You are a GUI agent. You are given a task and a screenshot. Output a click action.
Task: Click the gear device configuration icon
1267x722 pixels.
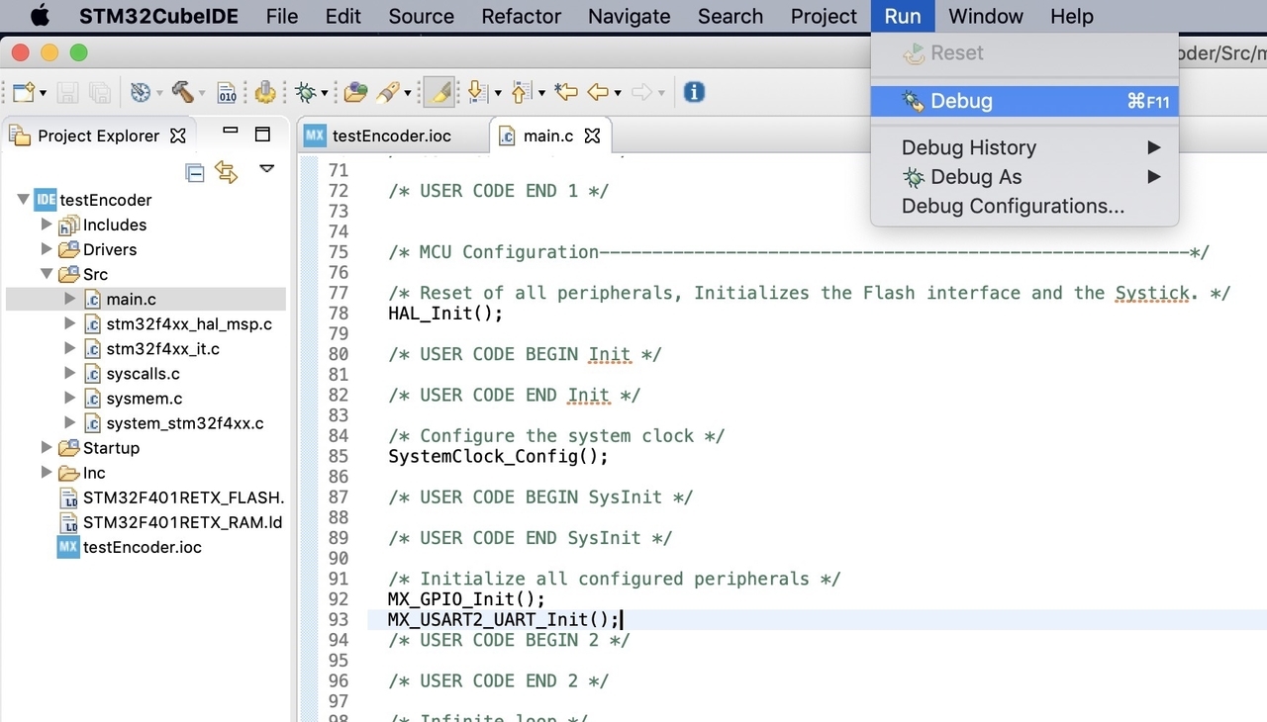click(x=264, y=93)
